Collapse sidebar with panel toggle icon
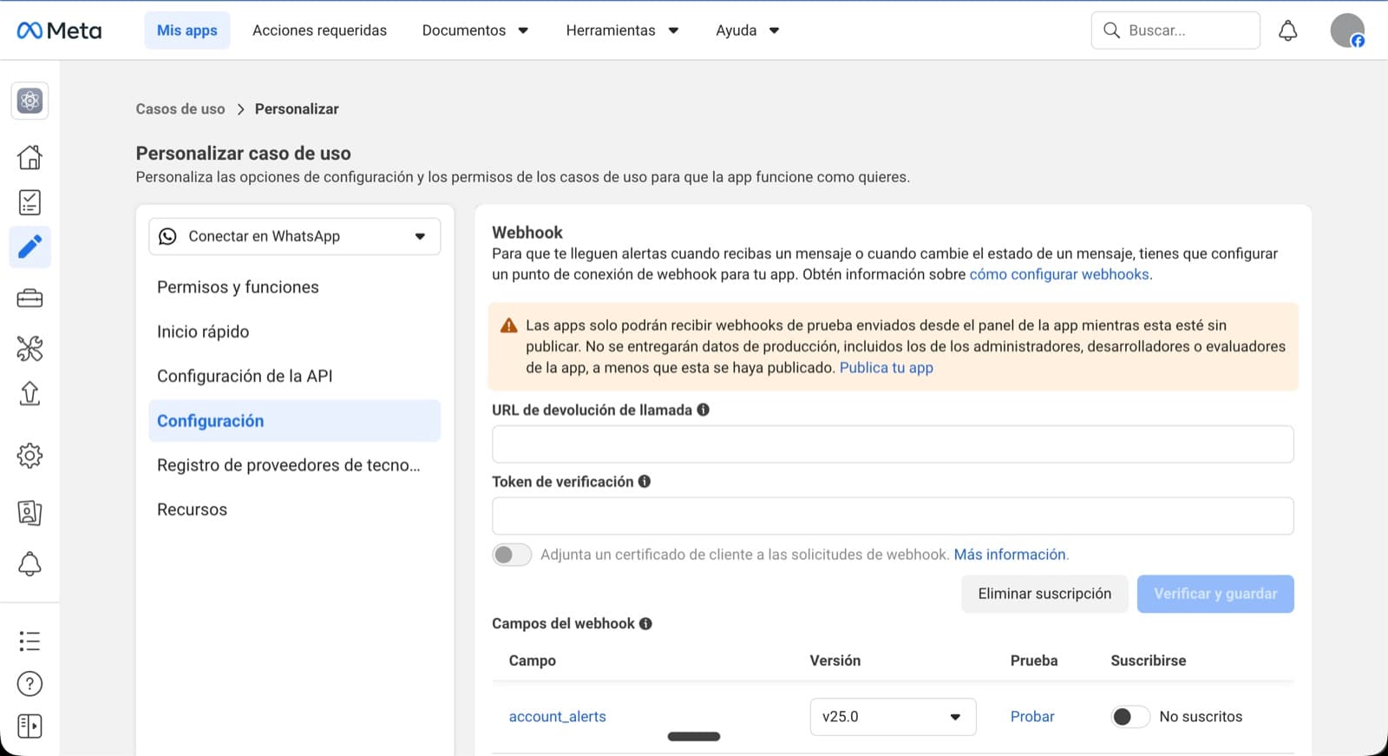Viewport: 1388px width, 756px height. [29, 726]
